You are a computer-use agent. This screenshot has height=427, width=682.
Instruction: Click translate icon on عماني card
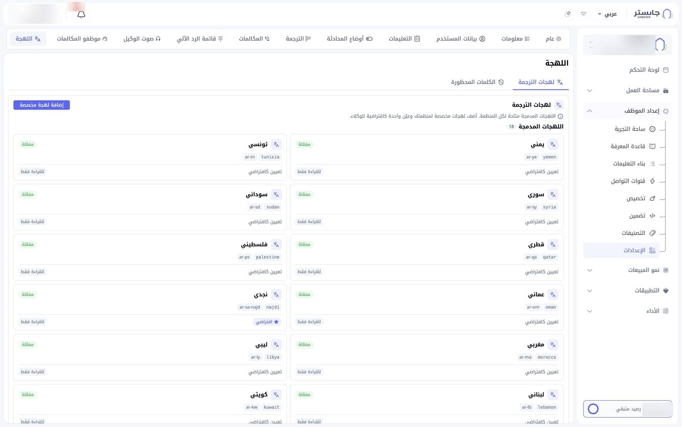point(553,295)
